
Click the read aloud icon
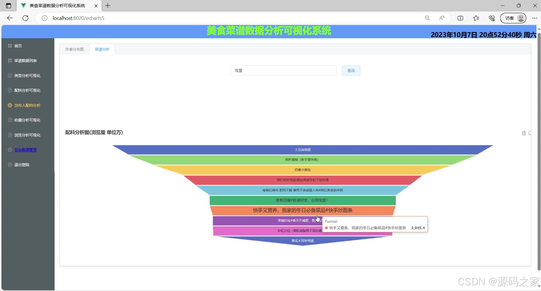[442, 18]
